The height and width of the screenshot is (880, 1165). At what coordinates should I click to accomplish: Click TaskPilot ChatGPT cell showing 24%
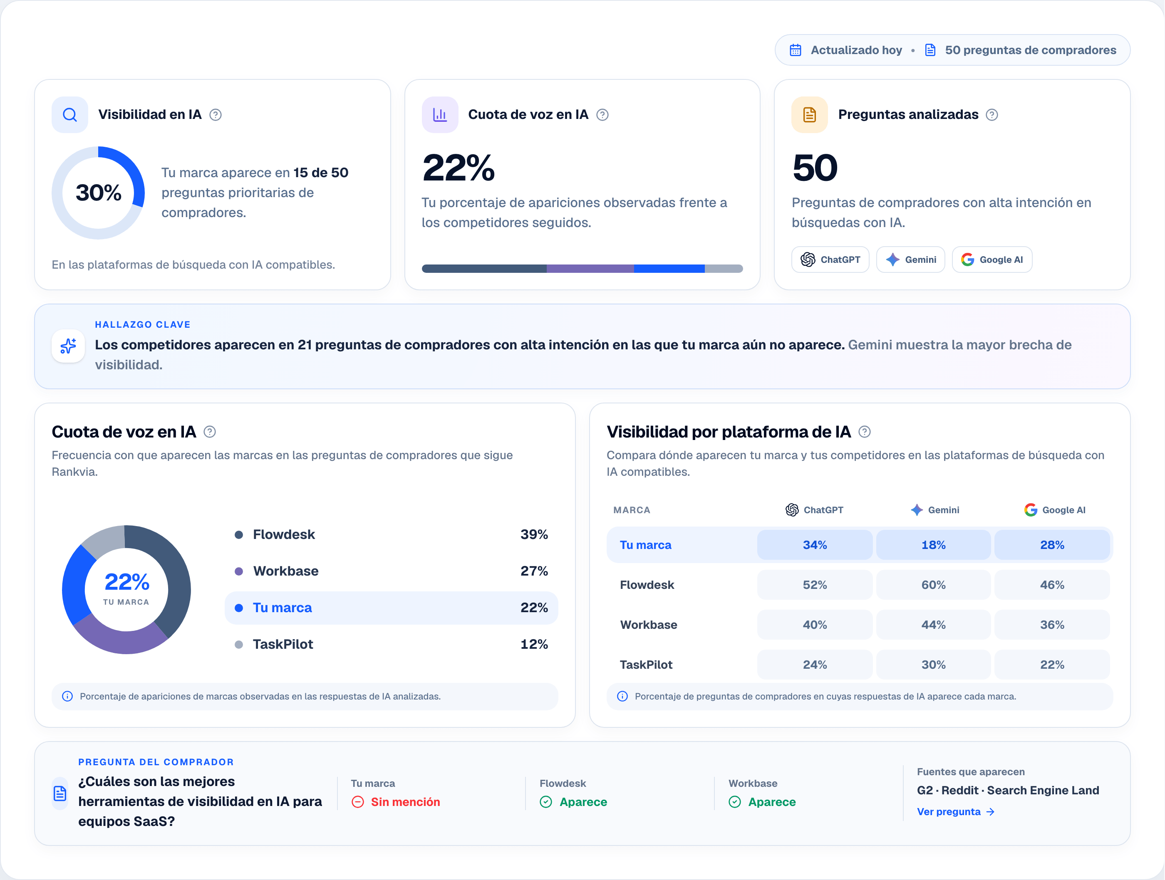coord(814,665)
